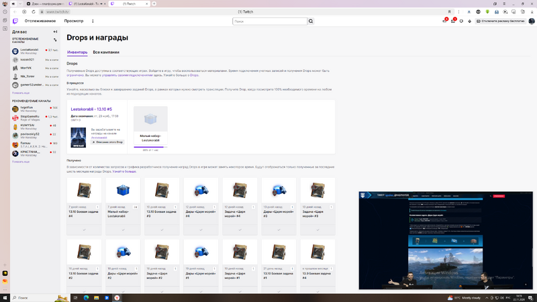The image size is (537, 302).
Task: Click the yellow messenger icon in browser side panel
Action: (5, 273)
